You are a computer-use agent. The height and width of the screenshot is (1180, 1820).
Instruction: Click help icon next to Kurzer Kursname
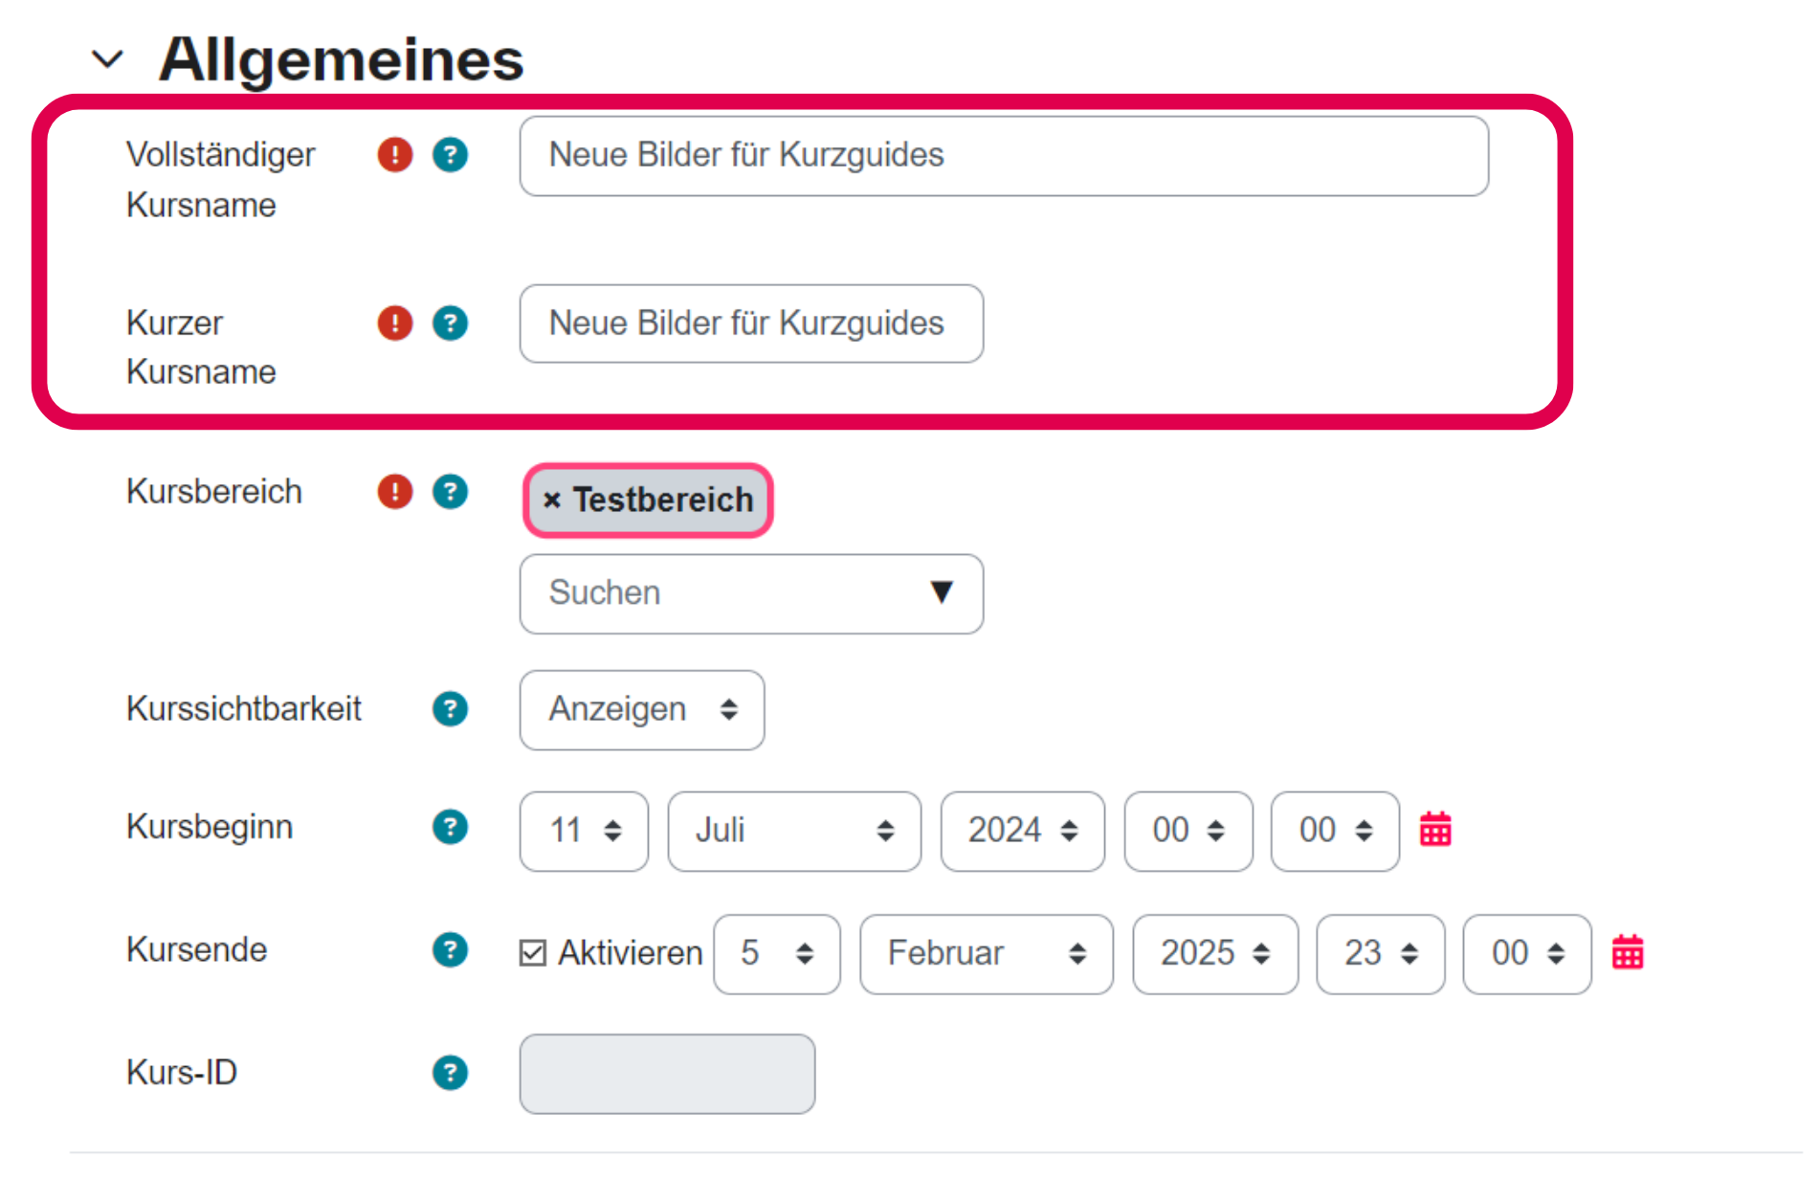pyautogui.click(x=450, y=323)
